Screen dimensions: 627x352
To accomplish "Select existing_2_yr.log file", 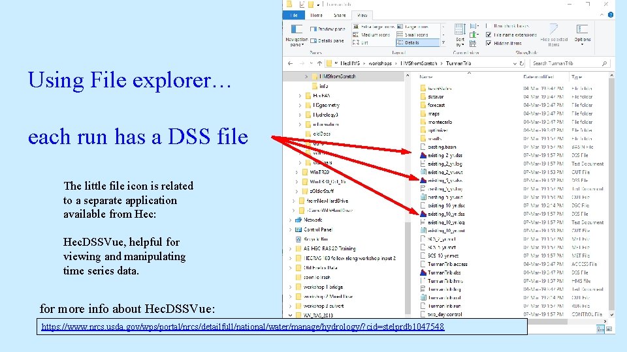I will (441, 164).
